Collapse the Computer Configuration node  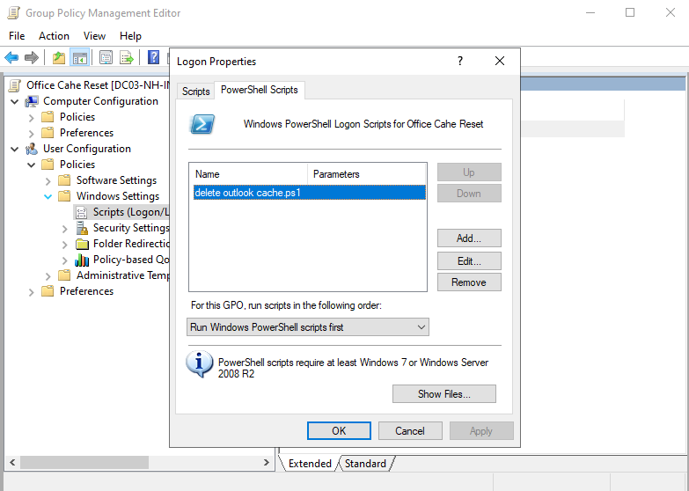14,101
